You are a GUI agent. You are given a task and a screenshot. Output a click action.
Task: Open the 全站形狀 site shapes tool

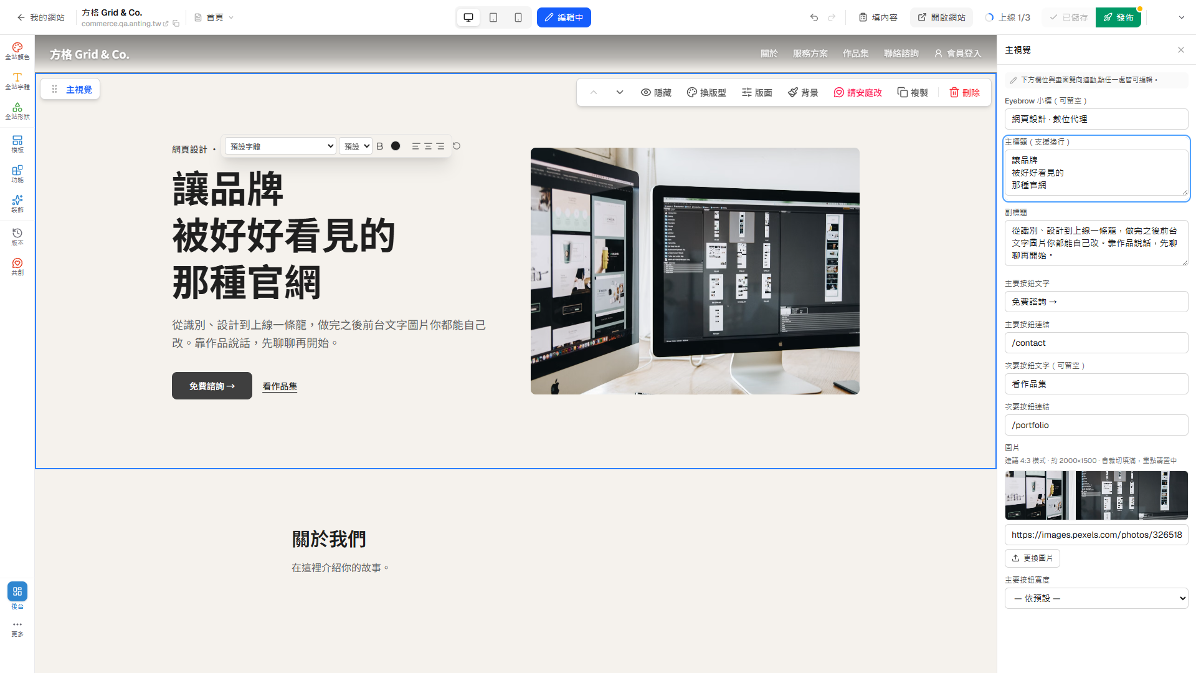click(17, 111)
